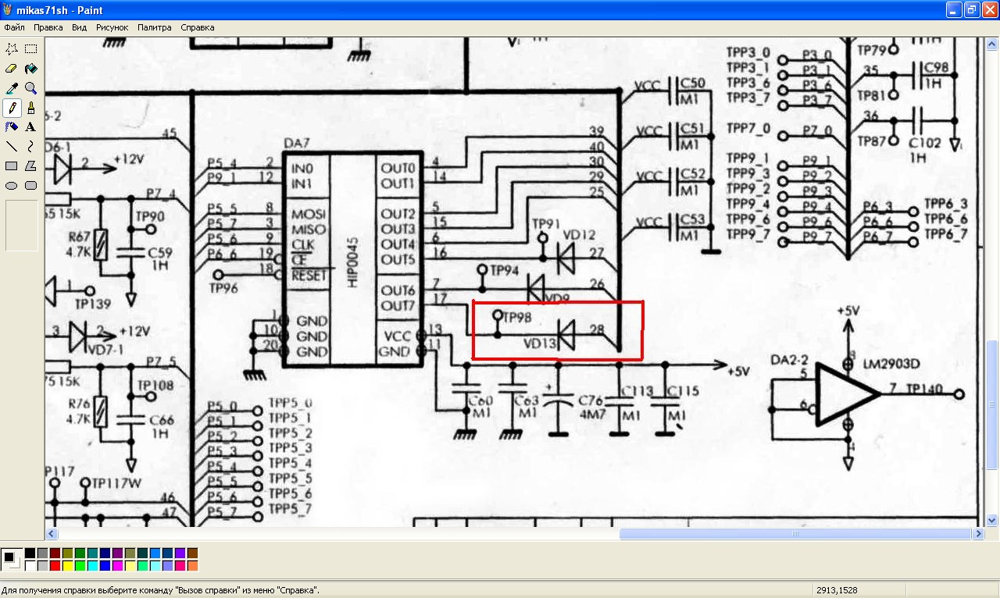Viewport: 1000px width, 598px height.
Task: Choose the olive swatch next to maroon
Action: coord(68,553)
